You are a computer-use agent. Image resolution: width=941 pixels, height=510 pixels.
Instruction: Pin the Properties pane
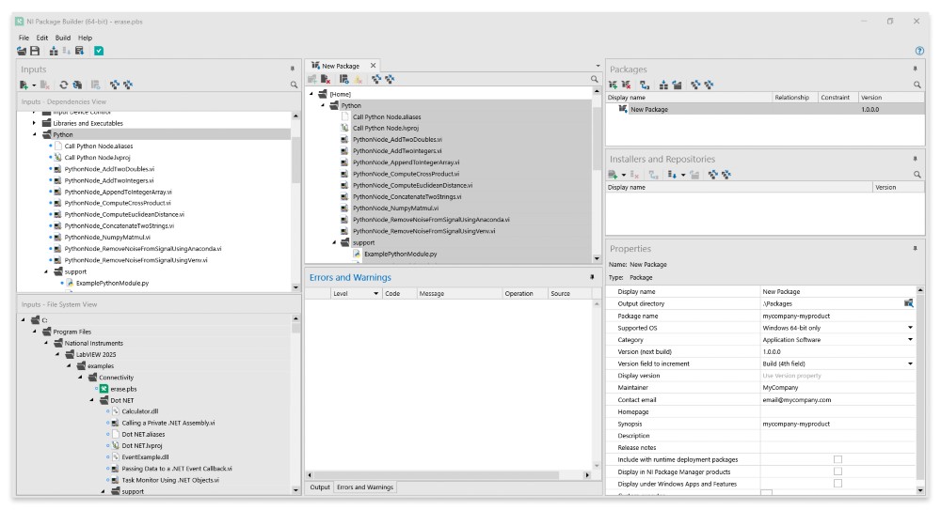tap(916, 248)
